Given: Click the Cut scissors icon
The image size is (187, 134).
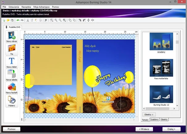Looking at the screenshot, I should (x=28, y=20).
